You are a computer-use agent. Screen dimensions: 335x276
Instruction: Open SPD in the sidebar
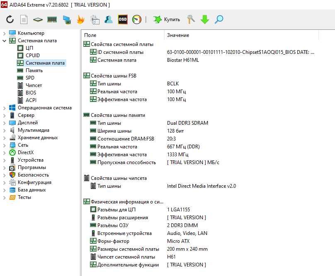point(30,78)
